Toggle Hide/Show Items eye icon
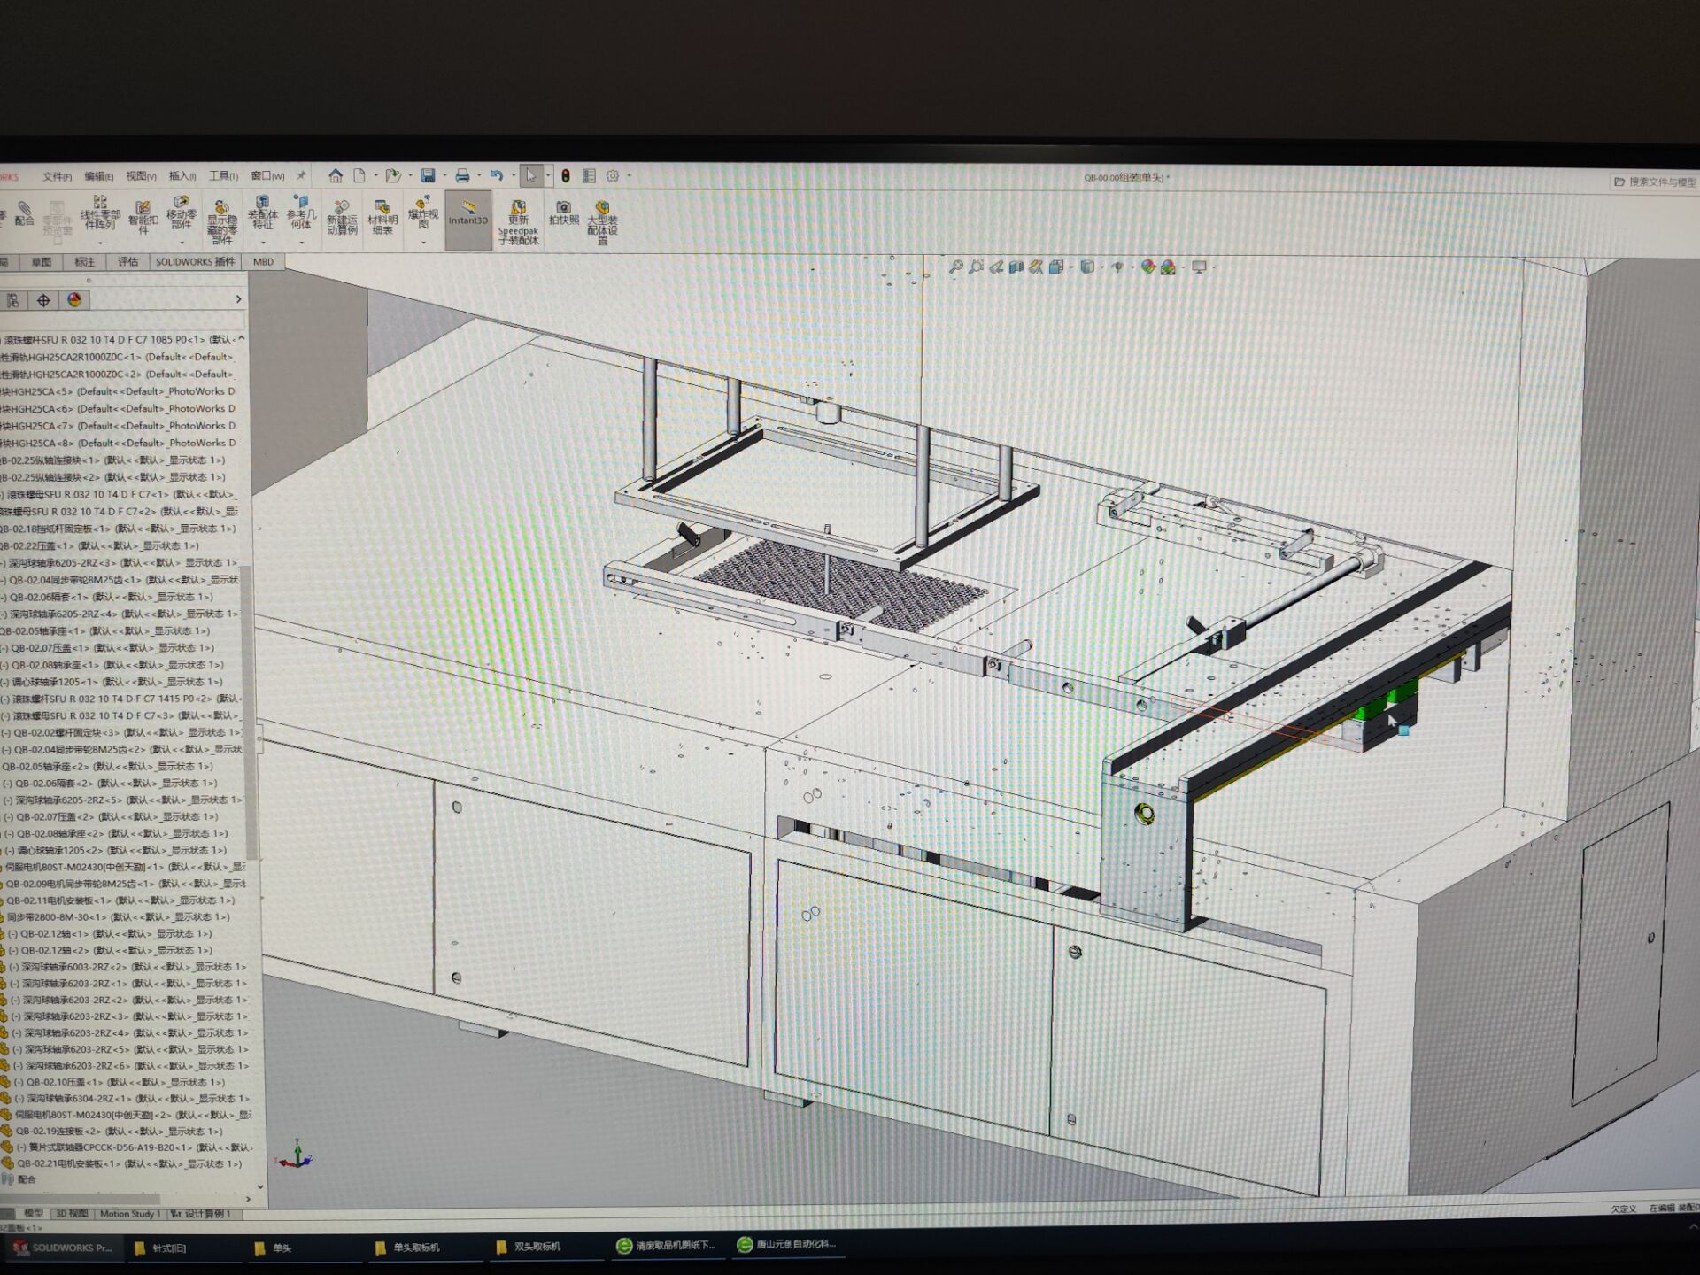The width and height of the screenshot is (1700, 1275). pos(1117,267)
